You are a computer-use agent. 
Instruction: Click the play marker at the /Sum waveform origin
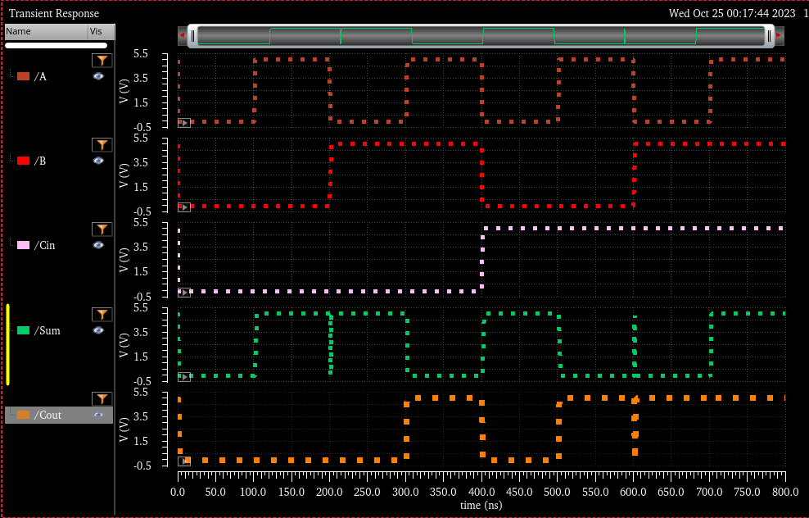[184, 377]
